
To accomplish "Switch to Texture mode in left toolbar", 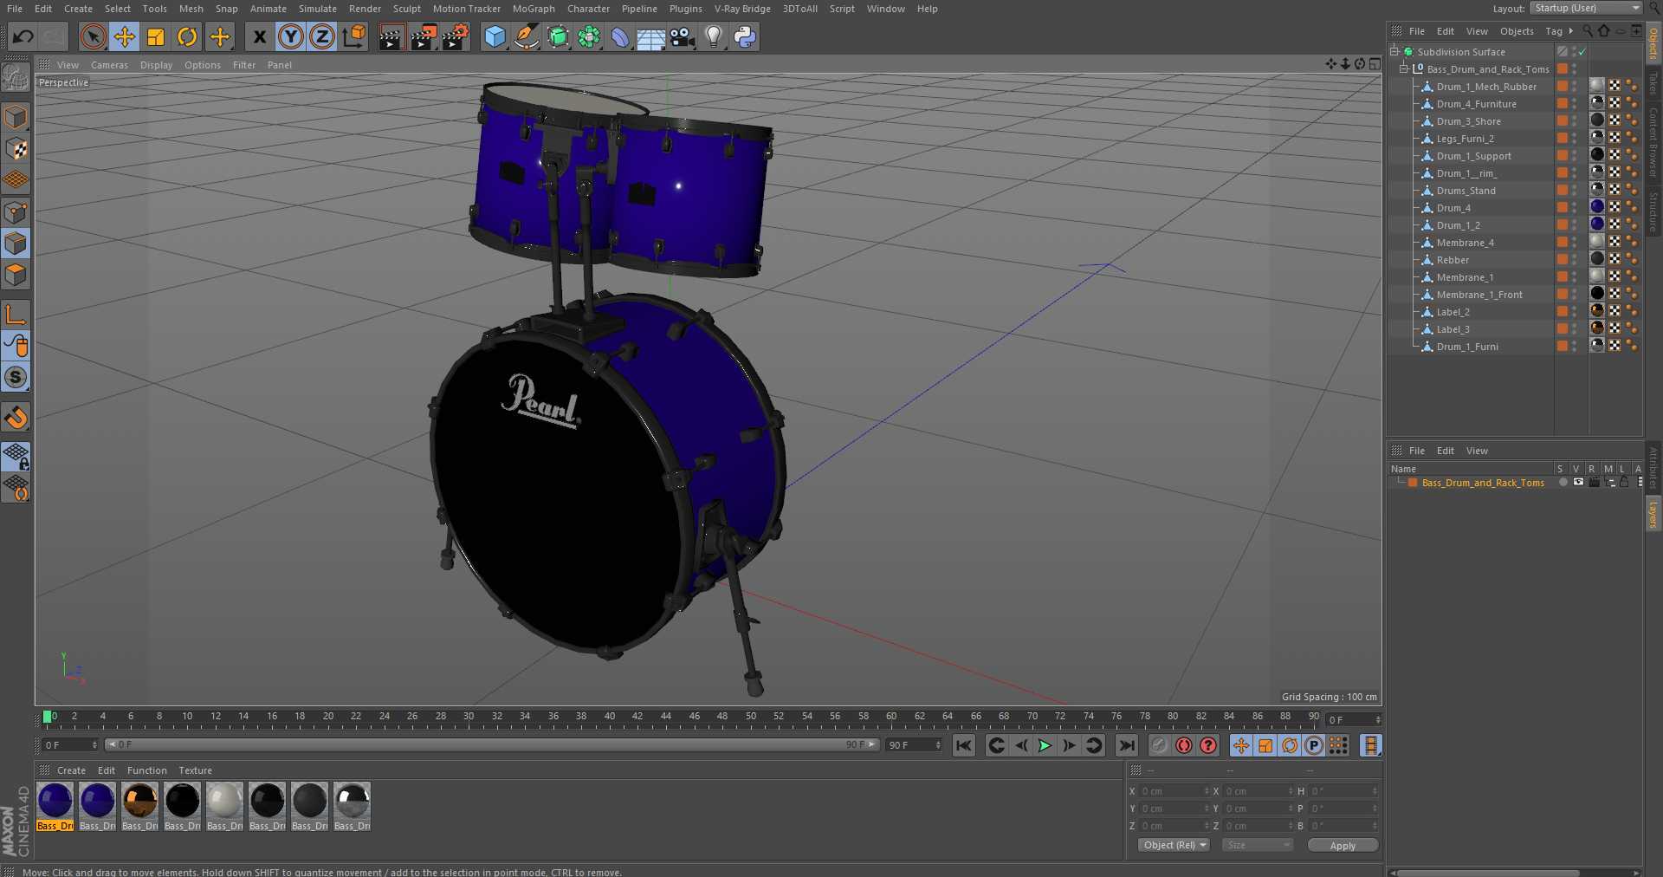I will click(16, 148).
